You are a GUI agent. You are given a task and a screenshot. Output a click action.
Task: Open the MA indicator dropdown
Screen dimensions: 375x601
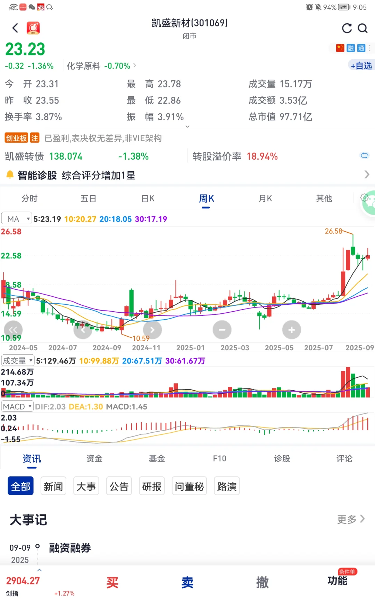[16, 219]
